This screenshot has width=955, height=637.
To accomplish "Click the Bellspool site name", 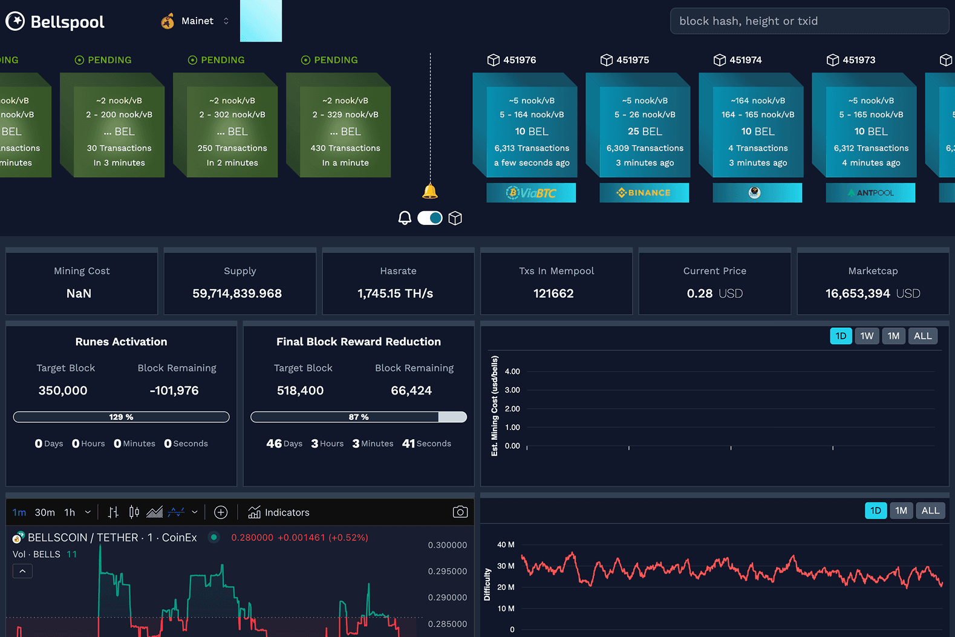I will pyautogui.click(x=67, y=22).
